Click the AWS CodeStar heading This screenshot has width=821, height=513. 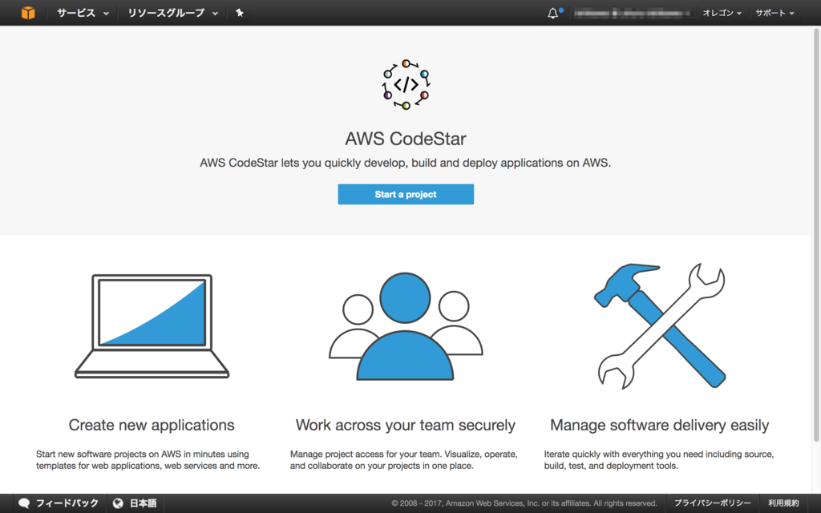405,139
